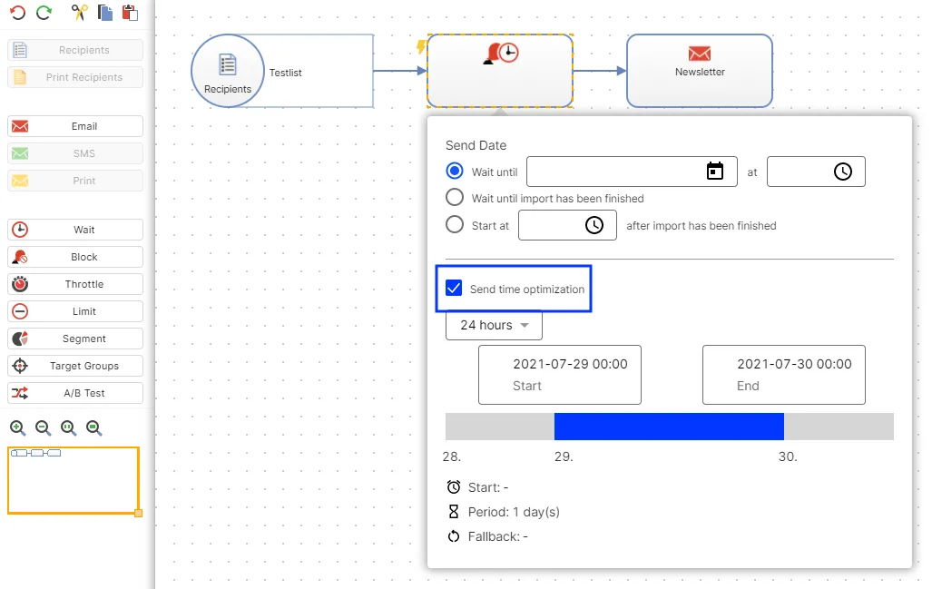Select the Start at radio button
Screen dimensions: 932x589
coord(455,225)
